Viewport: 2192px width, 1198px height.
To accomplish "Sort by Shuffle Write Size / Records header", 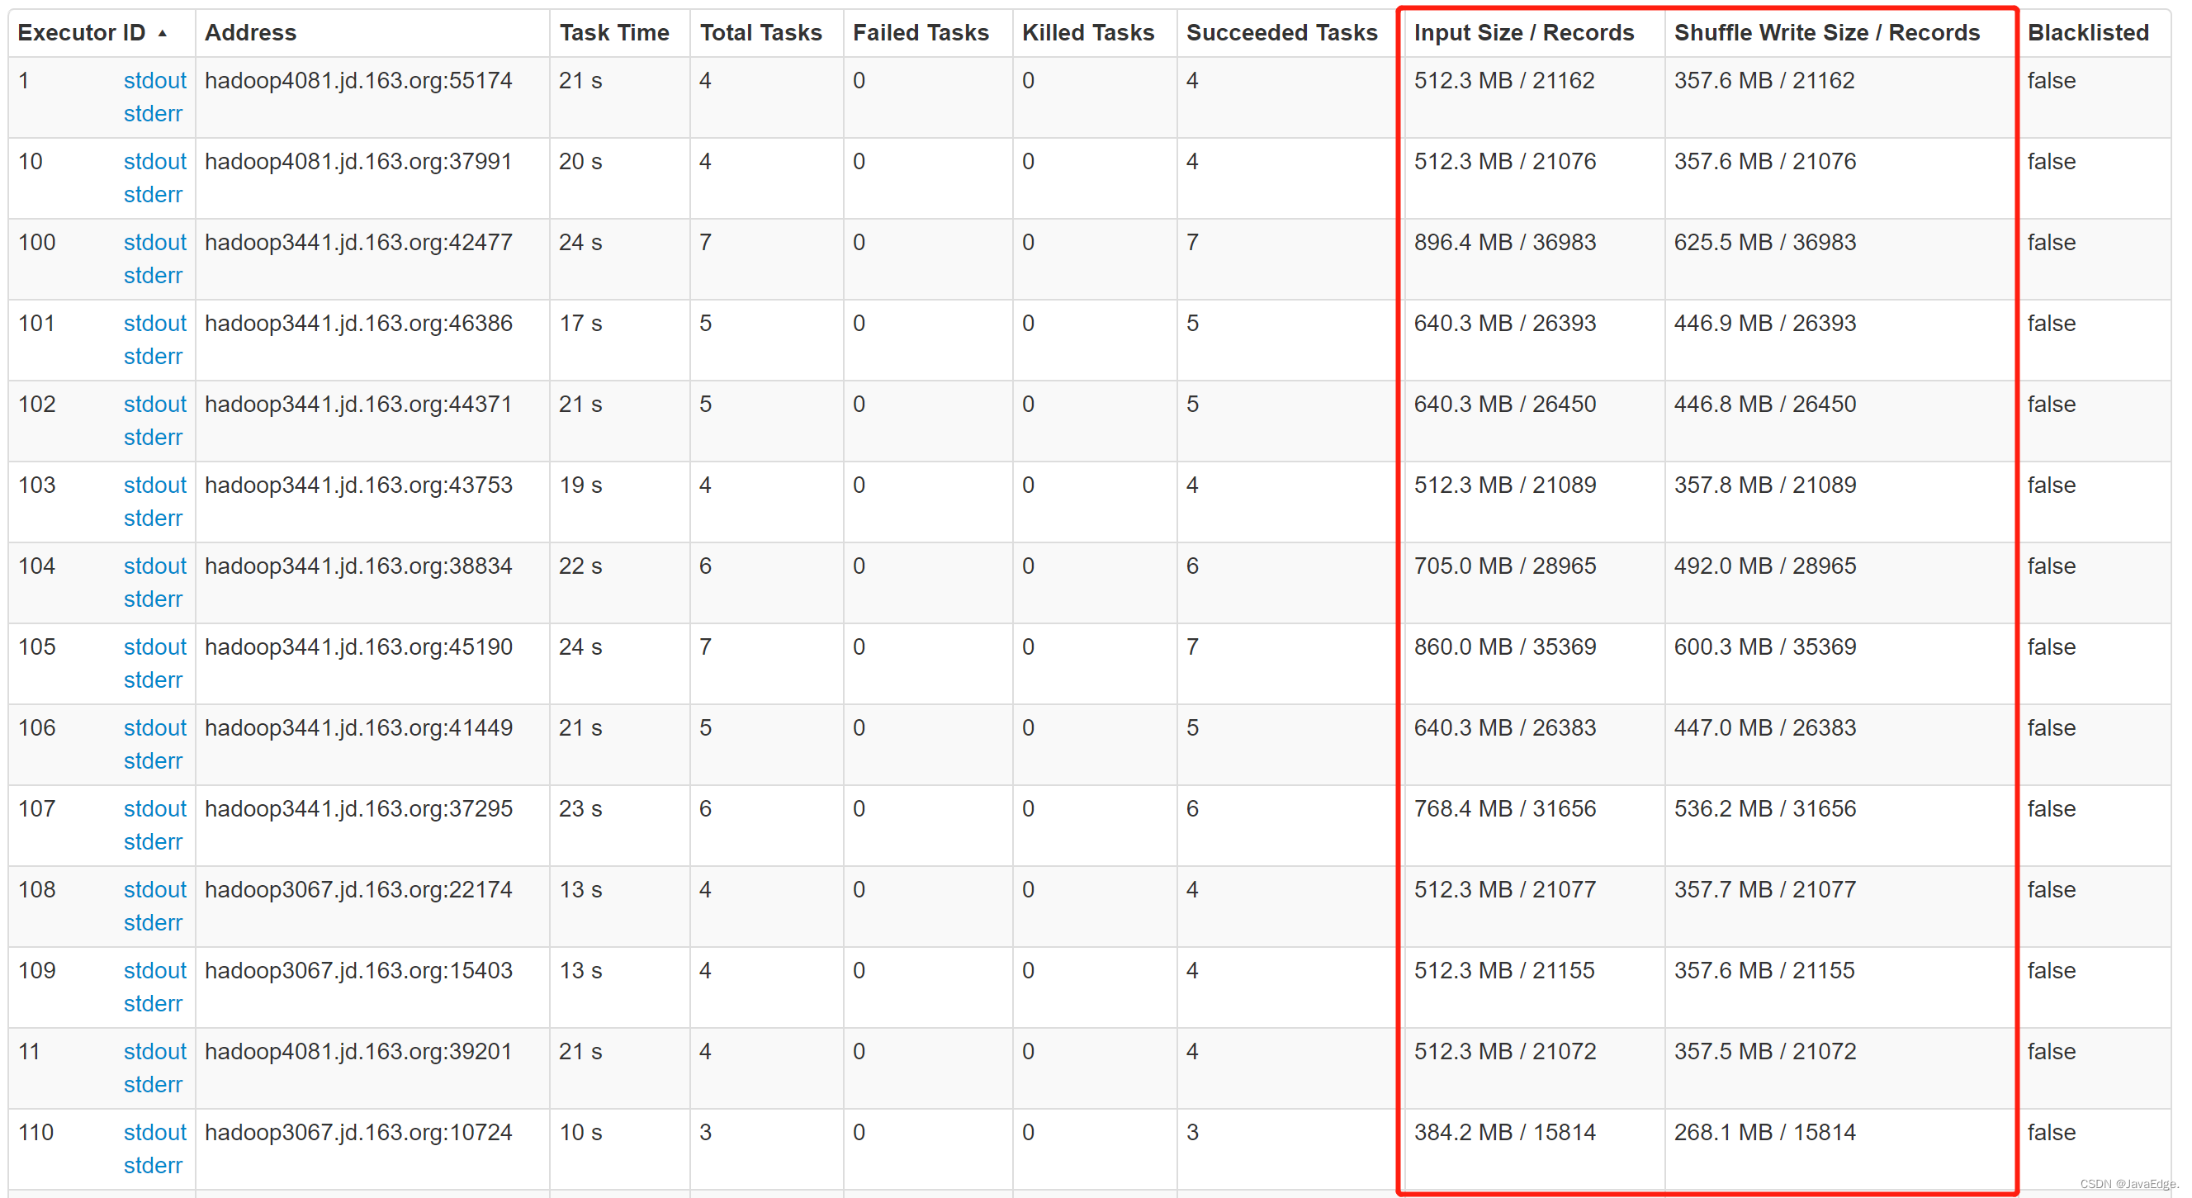I will [x=1826, y=33].
